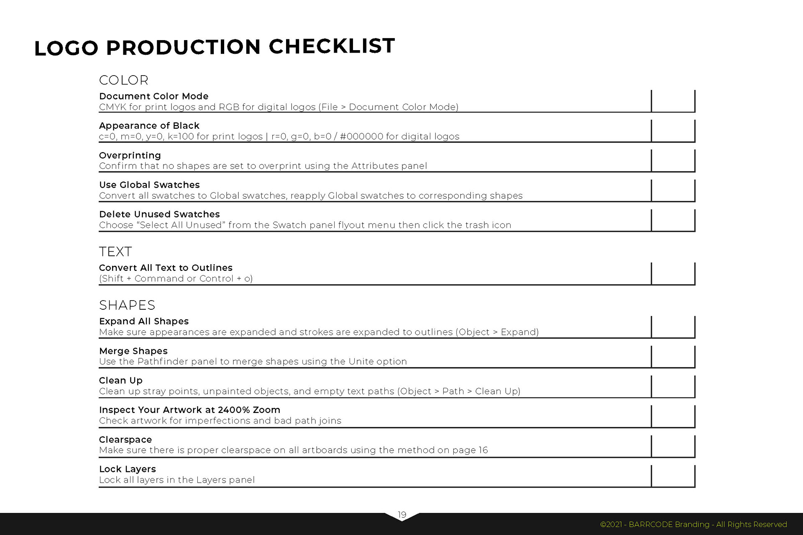Check the Inspect Your Artwork at 2400% Zoom box
Image resolution: width=803 pixels, height=535 pixels.
673,416
